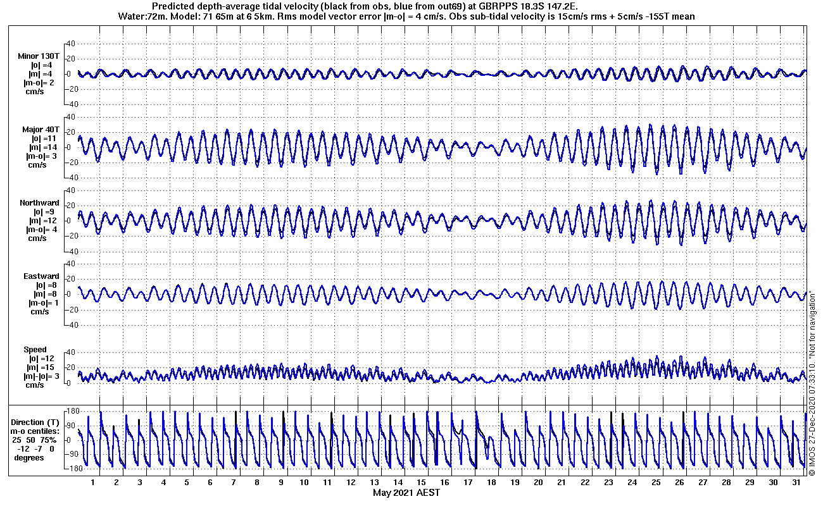
Task: Click date label '1' on x-axis
Action: [93, 483]
